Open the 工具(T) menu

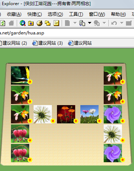tap(76, 14)
